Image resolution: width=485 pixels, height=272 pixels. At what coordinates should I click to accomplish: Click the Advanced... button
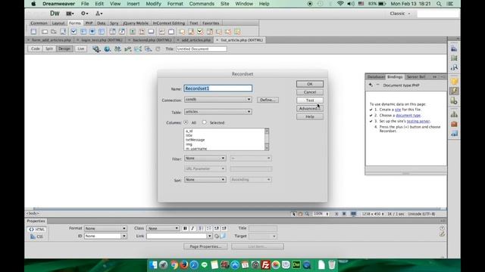tap(310, 109)
